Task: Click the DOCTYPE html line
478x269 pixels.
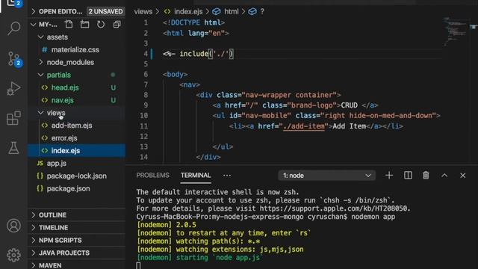Action: [194, 23]
